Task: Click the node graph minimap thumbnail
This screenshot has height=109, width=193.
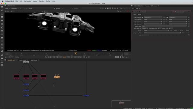Action: coord(121,104)
